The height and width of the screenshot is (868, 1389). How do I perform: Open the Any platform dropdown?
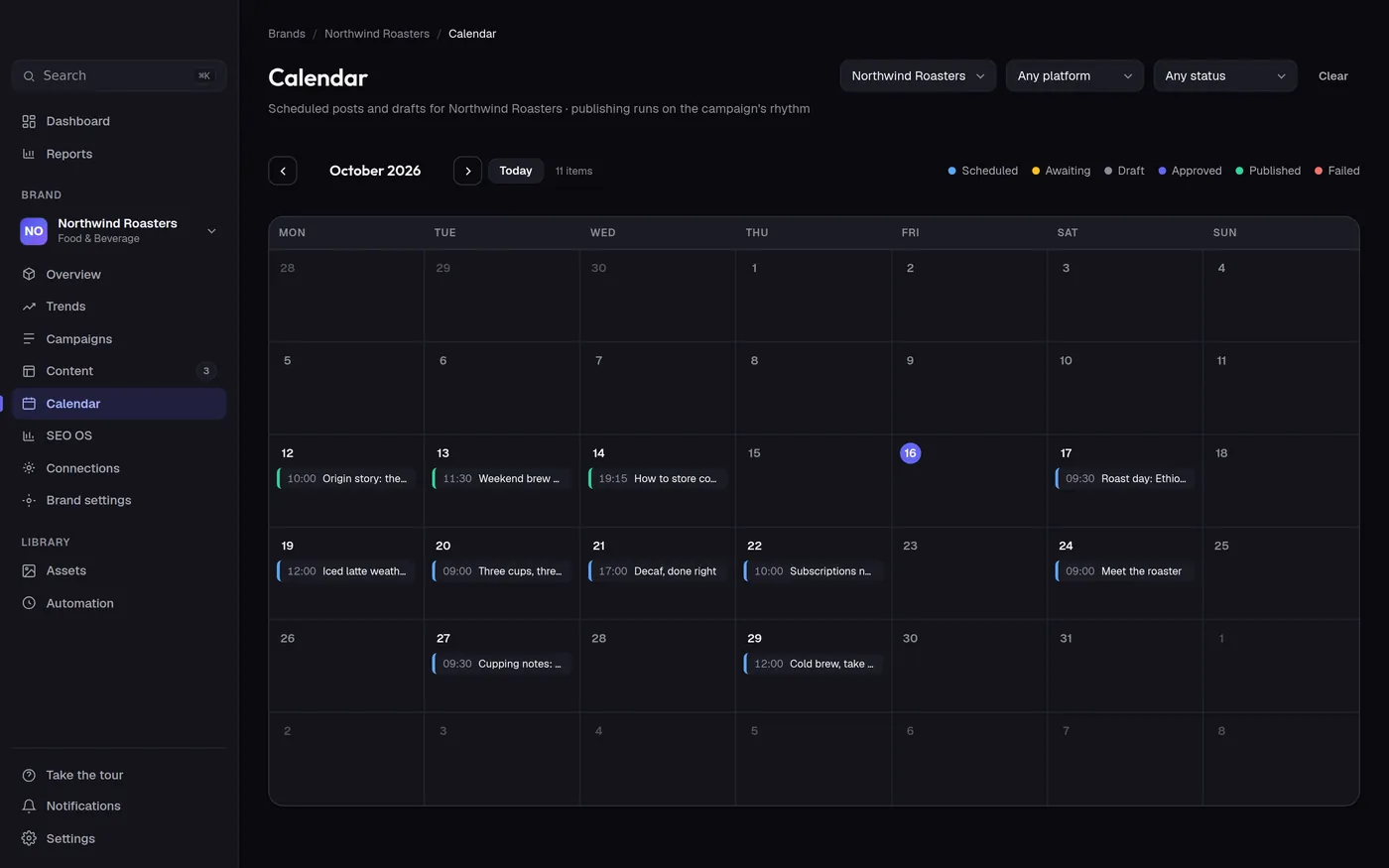pos(1074,75)
